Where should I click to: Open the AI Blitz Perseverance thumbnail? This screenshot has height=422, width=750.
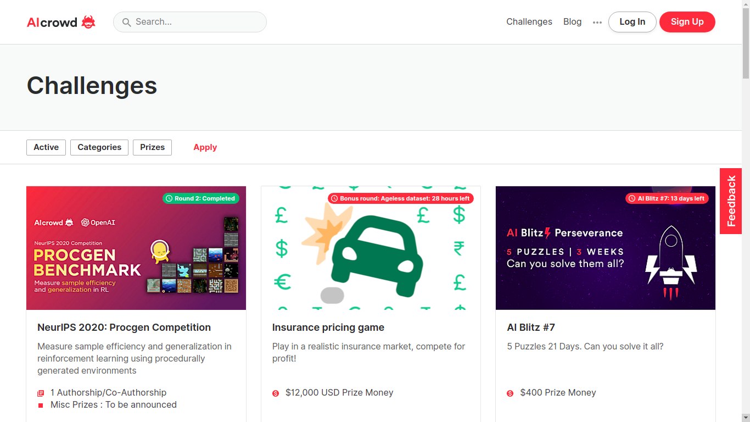(606, 248)
